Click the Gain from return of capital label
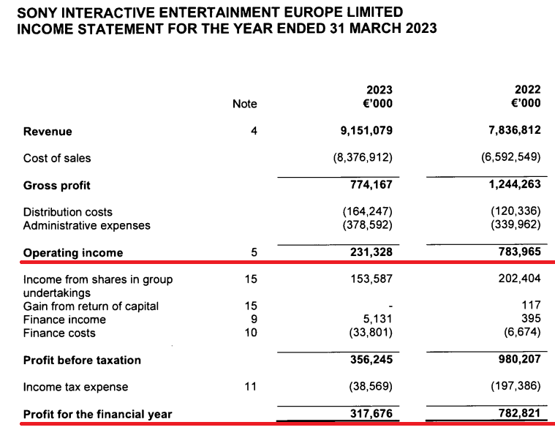The width and height of the screenshot is (555, 430). click(91, 306)
